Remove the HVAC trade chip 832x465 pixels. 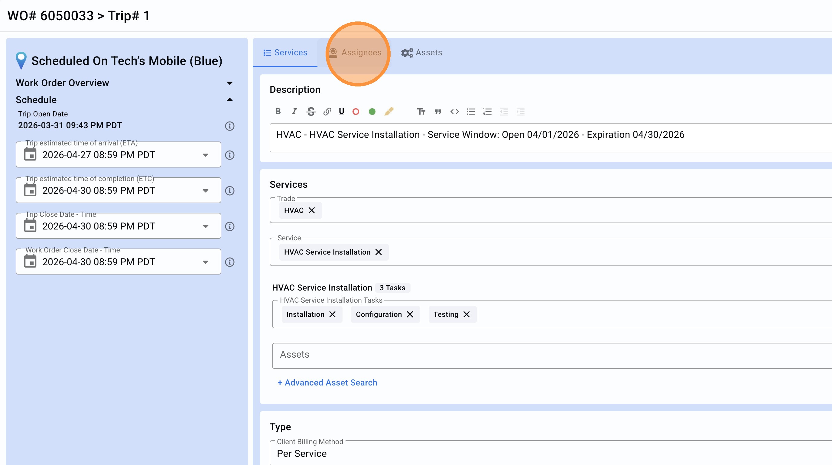[311, 210]
